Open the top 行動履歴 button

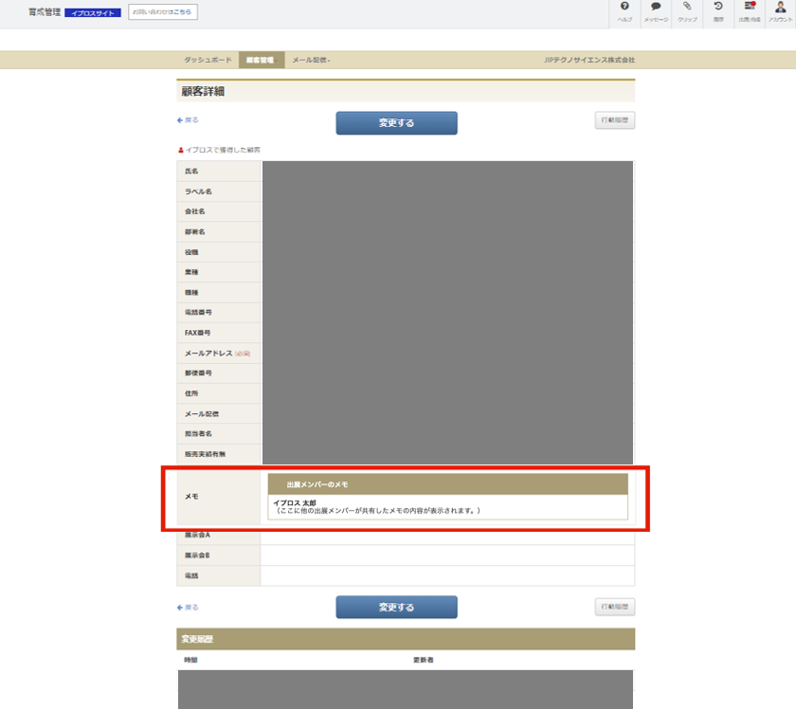[x=614, y=120]
